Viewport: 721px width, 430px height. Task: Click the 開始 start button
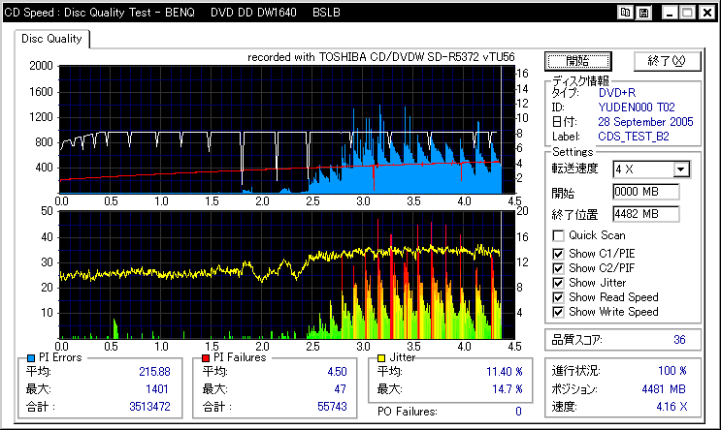(578, 61)
